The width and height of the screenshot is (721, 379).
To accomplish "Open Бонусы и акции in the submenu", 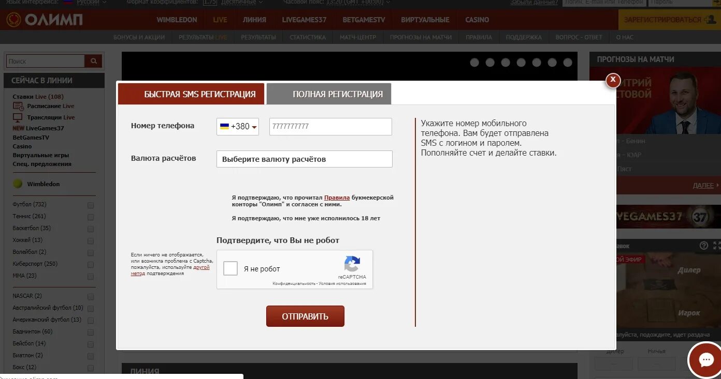I will (139, 37).
